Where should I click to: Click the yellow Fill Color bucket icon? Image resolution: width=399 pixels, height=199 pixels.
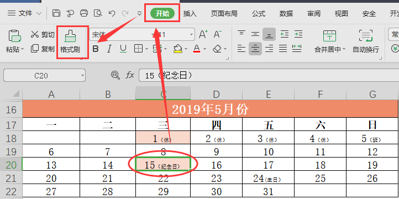click(177, 49)
